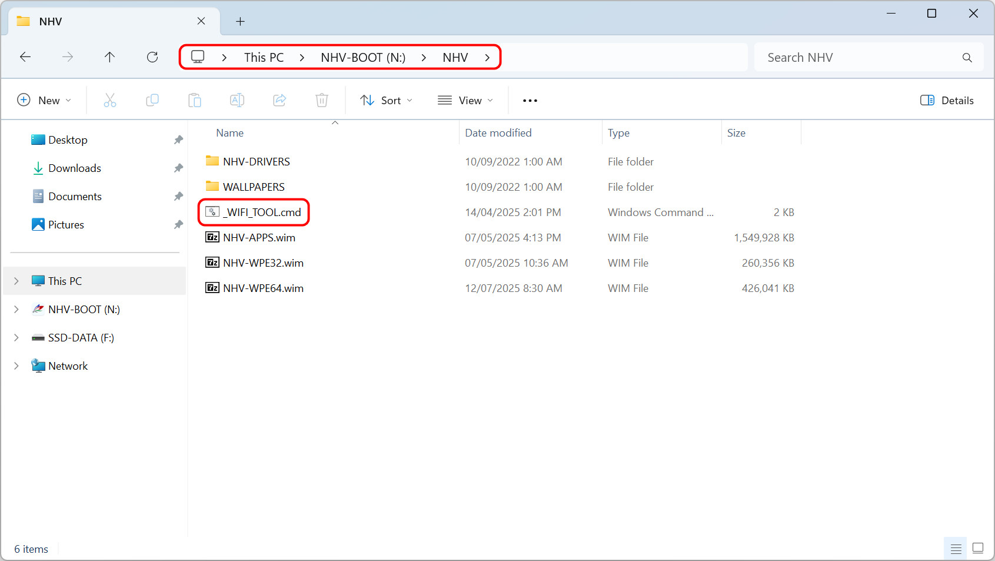Refresh the current folder view
This screenshot has height=561, width=995.
[x=152, y=57]
